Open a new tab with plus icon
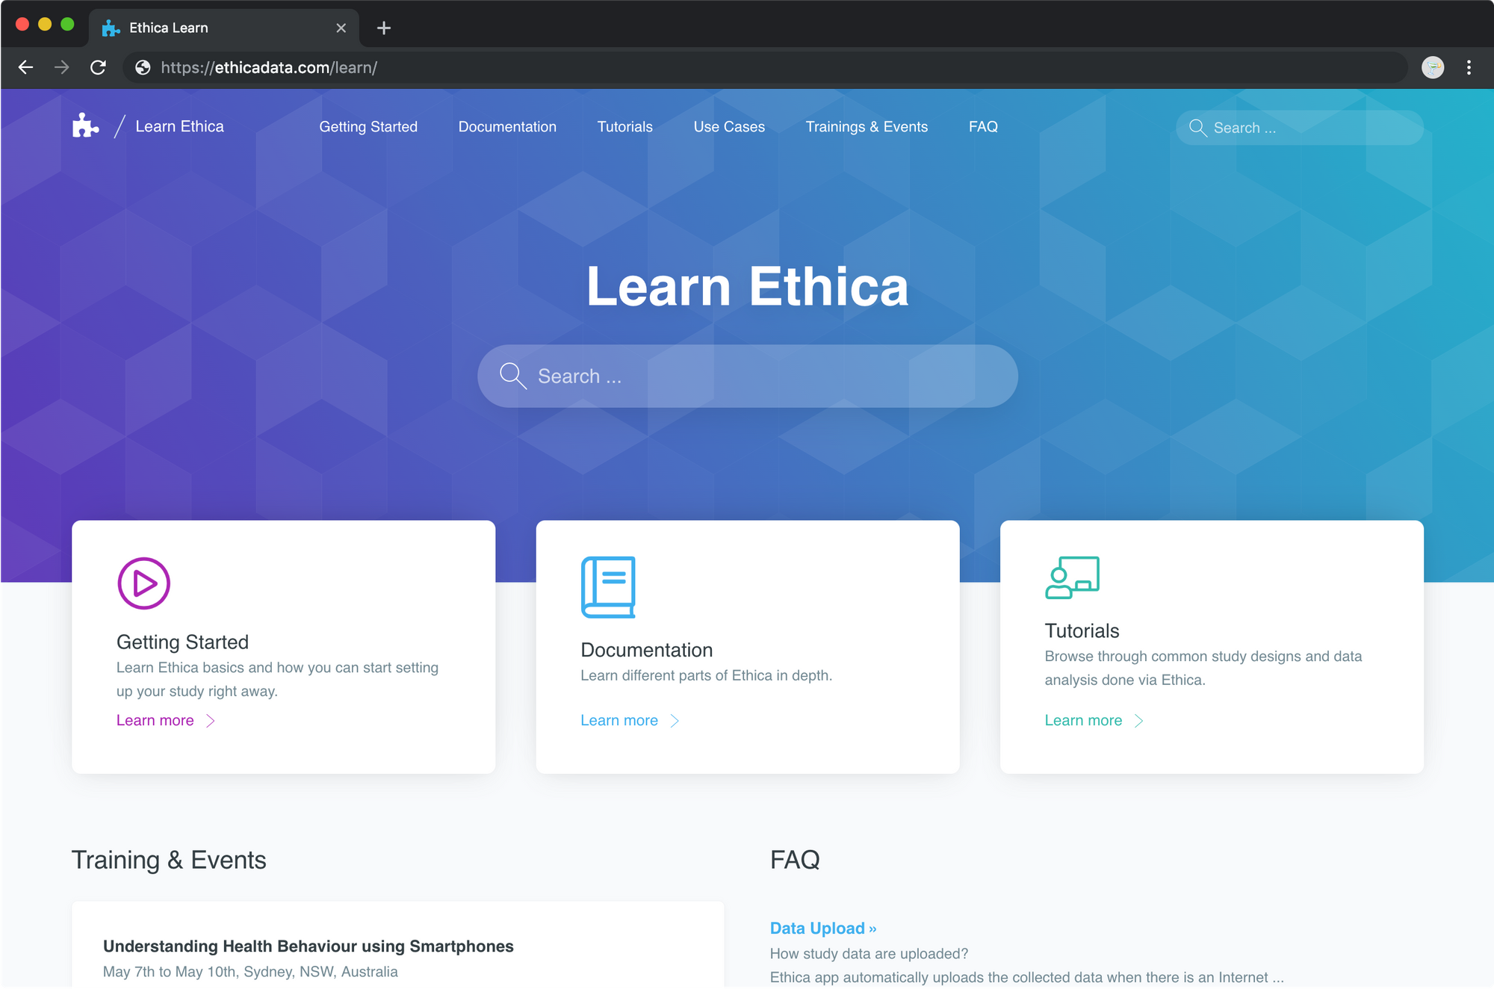Screen dimensions: 1494x989 tap(384, 28)
